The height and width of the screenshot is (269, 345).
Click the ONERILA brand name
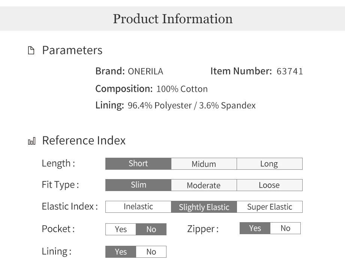coord(145,72)
